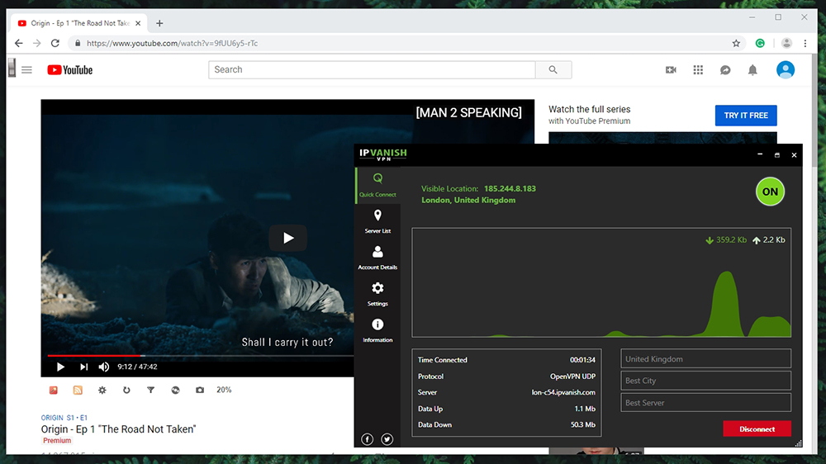
Task: Click the OpenVPN UDP protocol value
Action: coord(572,376)
